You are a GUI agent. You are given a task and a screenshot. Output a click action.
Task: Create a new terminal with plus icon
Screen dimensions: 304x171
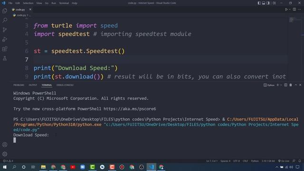coord(277,85)
